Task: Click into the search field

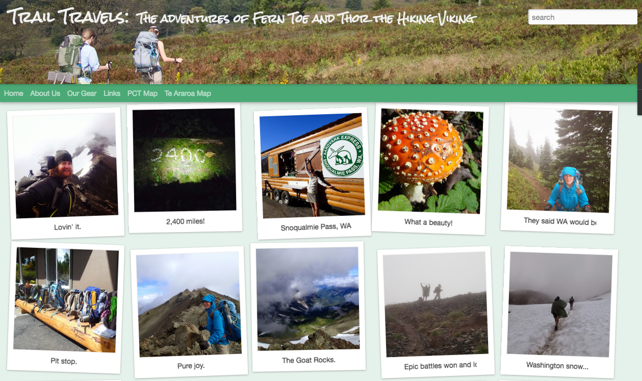Action: (x=582, y=17)
